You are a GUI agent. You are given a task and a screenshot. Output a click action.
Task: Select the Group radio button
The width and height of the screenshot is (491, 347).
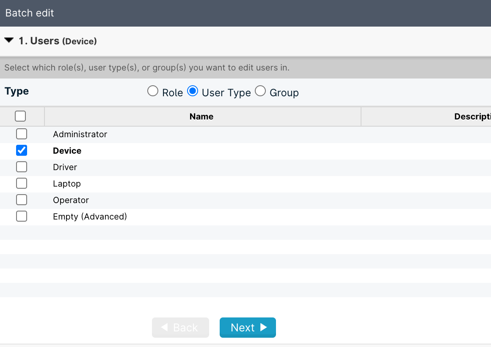tap(260, 91)
